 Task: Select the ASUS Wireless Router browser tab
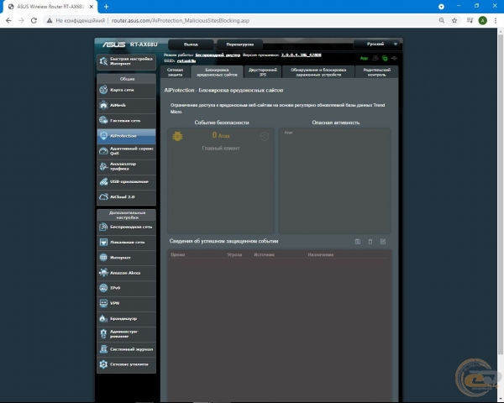[50, 7]
